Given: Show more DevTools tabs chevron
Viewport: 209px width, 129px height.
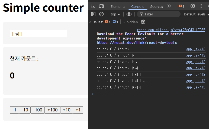Looking at the screenshot, I should click(169, 6).
